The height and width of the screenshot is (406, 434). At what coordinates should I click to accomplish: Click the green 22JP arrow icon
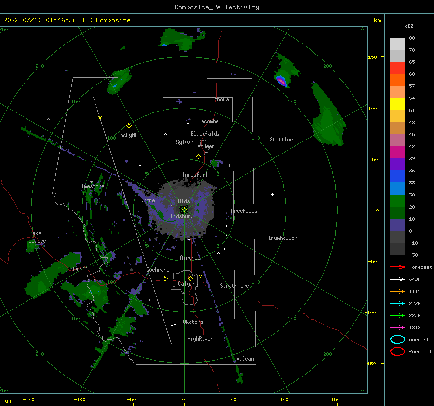397,315
